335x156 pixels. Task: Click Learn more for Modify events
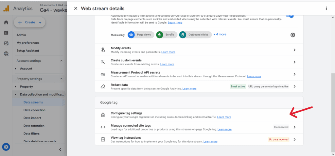(168, 52)
